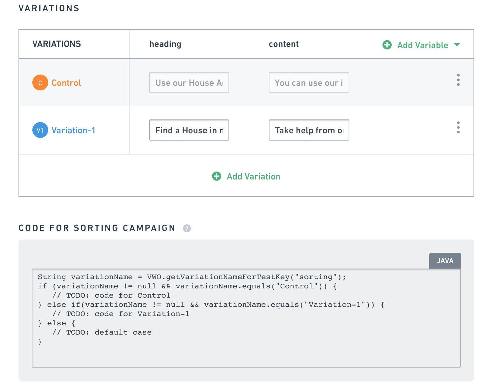Screen dimensions: 492x390
Task: Click the 'content' column header
Action: [284, 44]
